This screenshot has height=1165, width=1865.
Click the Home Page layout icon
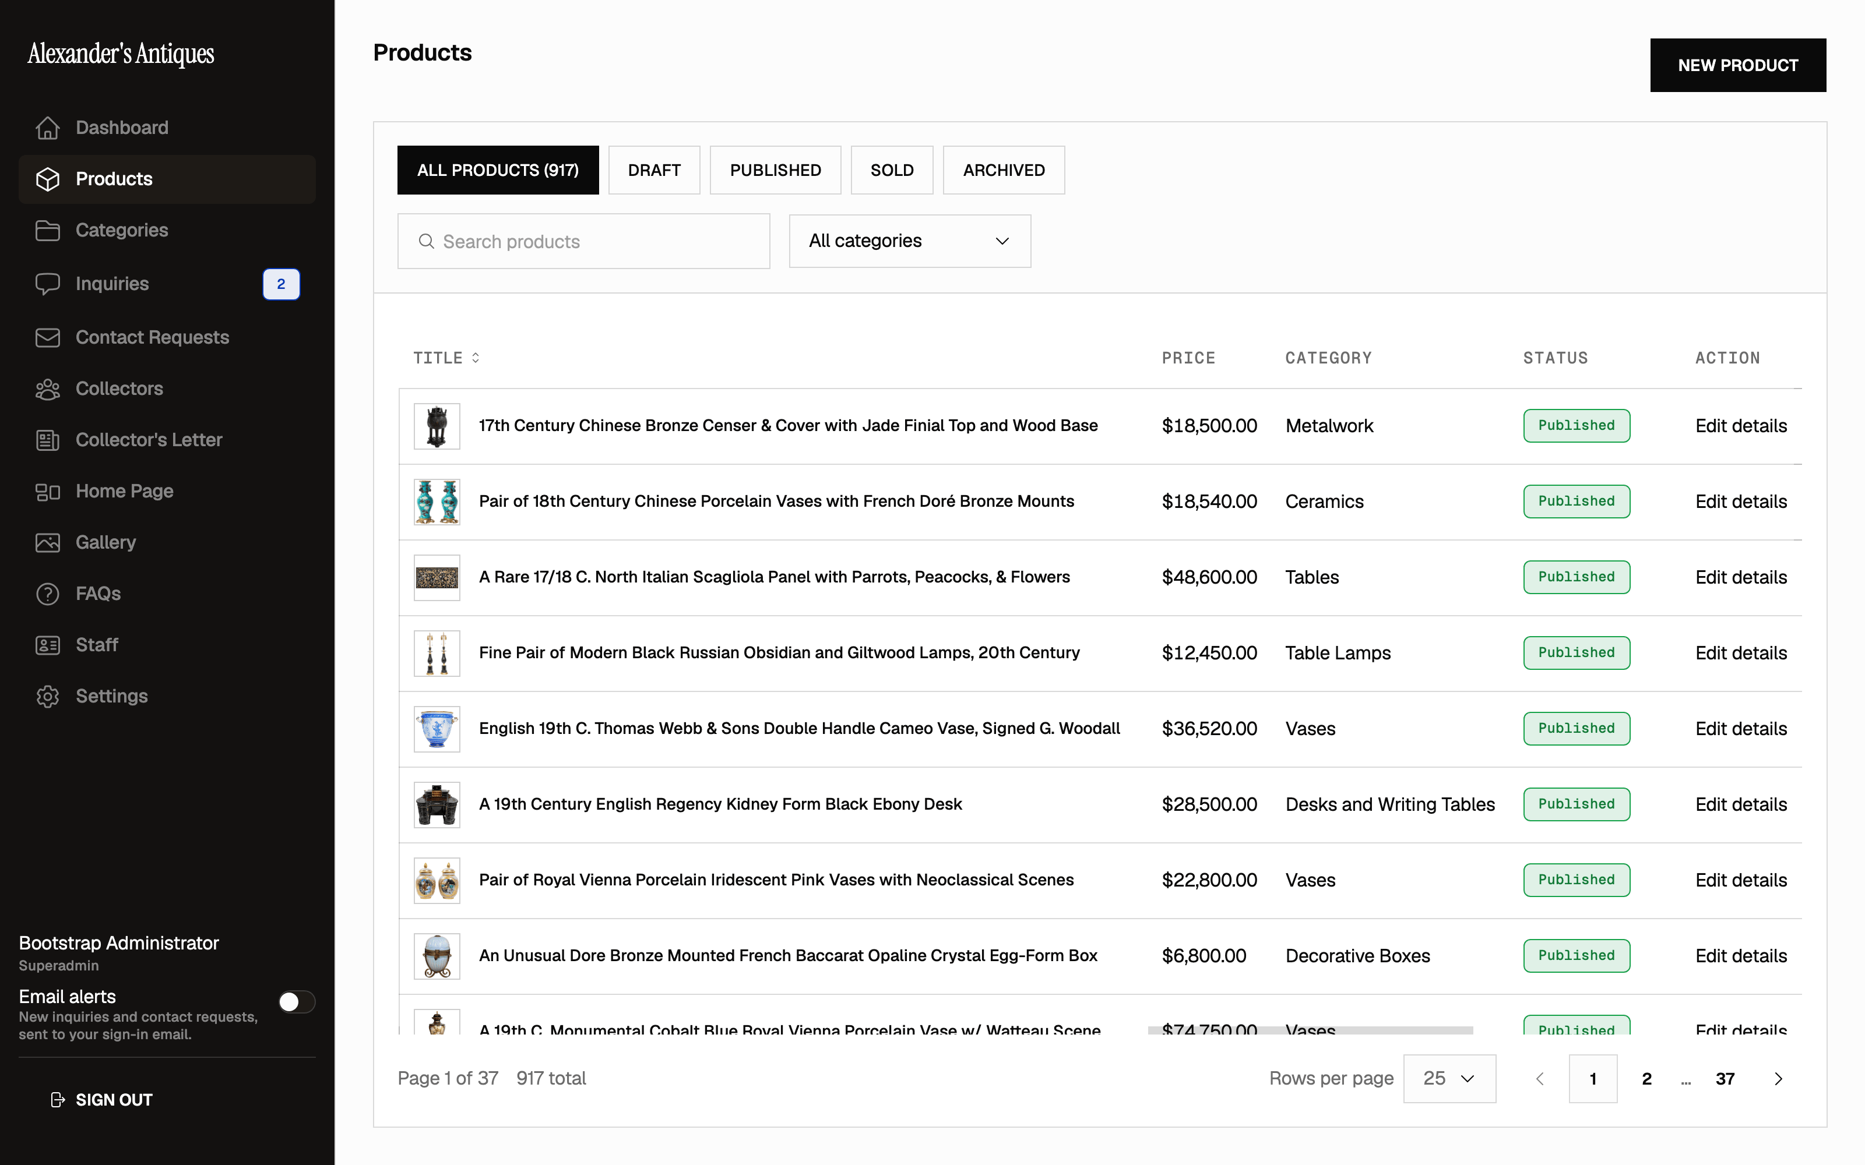(48, 492)
